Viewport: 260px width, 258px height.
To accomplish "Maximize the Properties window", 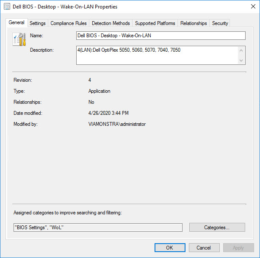I will (230, 7).
